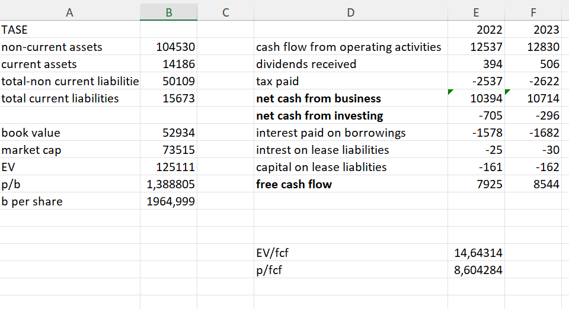
Task: Select column E header
Action: point(477,11)
